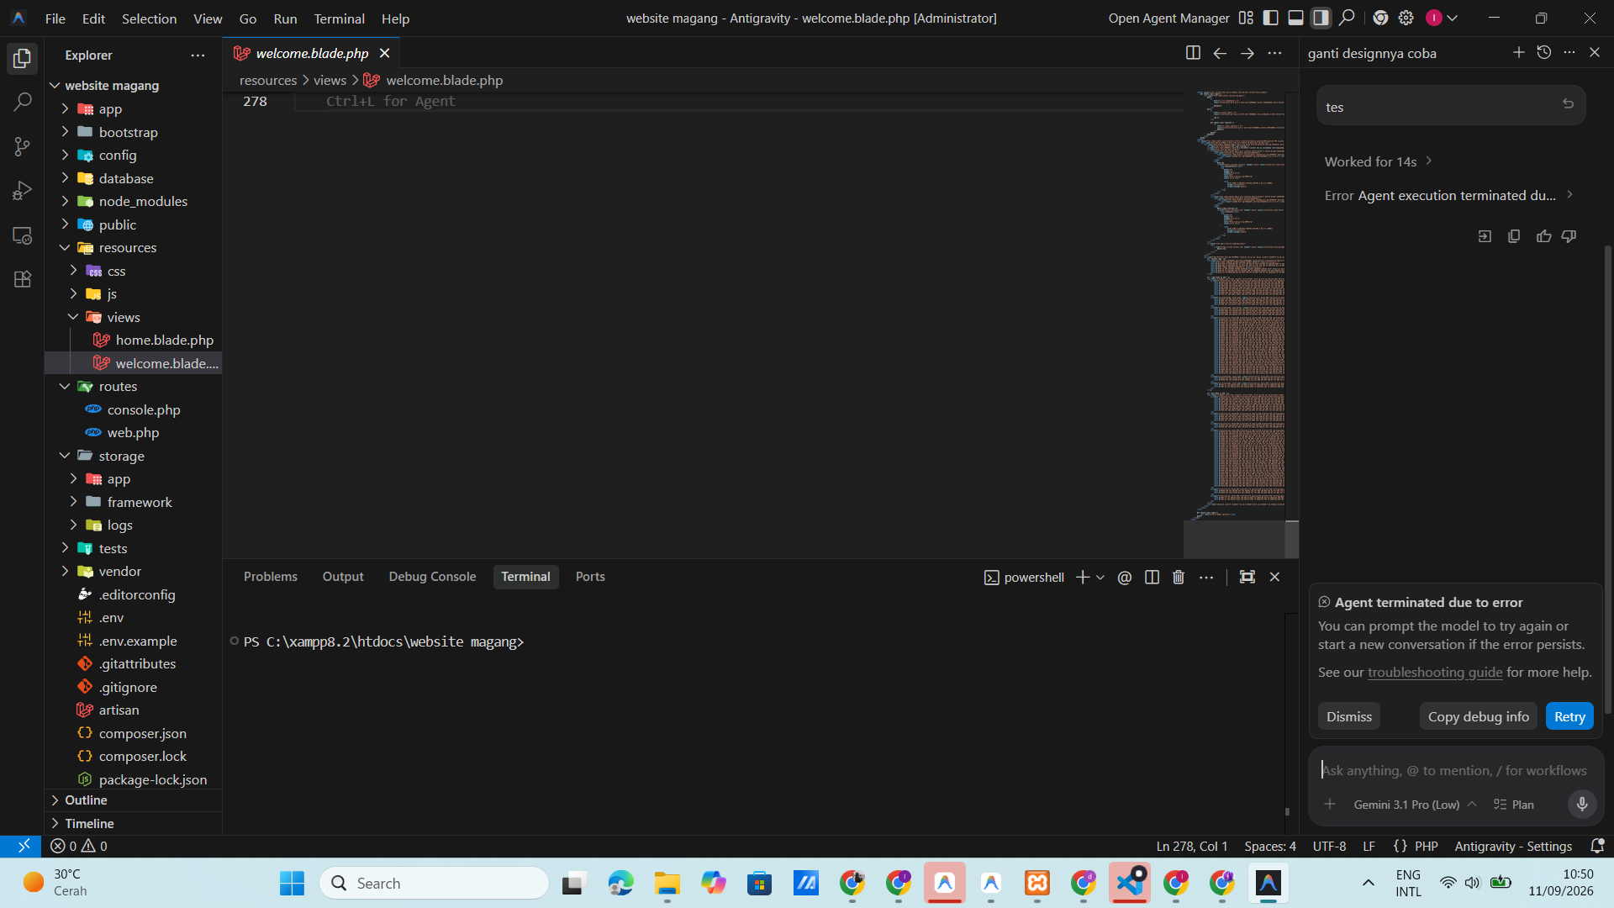The height and width of the screenshot is (908, 1614).
Task: Expand the Outline section
Action: 86,800
